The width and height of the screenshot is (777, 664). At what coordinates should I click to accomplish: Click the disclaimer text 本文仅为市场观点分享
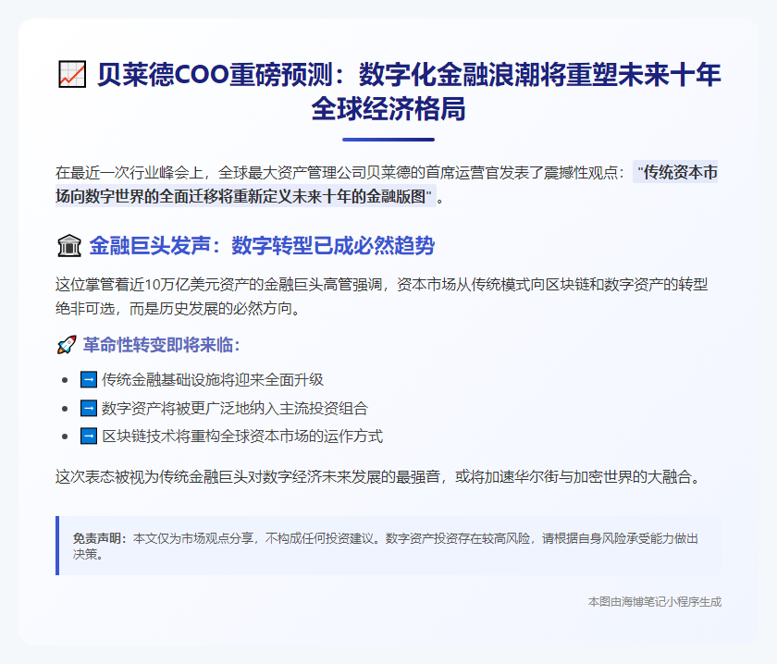pos(386,546)
